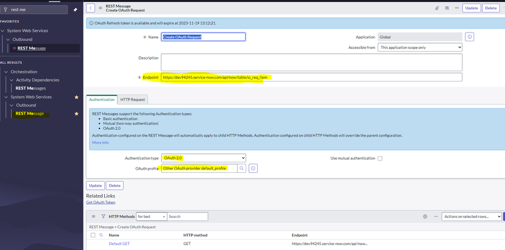Open the Accessible from dropdown
The width and height of the screenshot is (505, 250).
click(420, 47)
